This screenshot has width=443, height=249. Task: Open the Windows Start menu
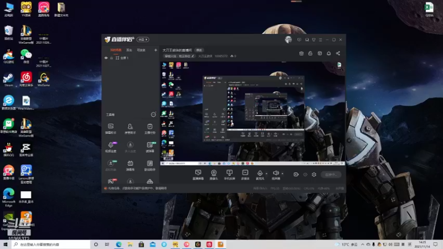point(5,244)
